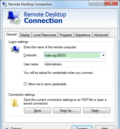The image size is (120, 129).
Task: Click the computer icon in Logon settings
Action: [15, 49]
